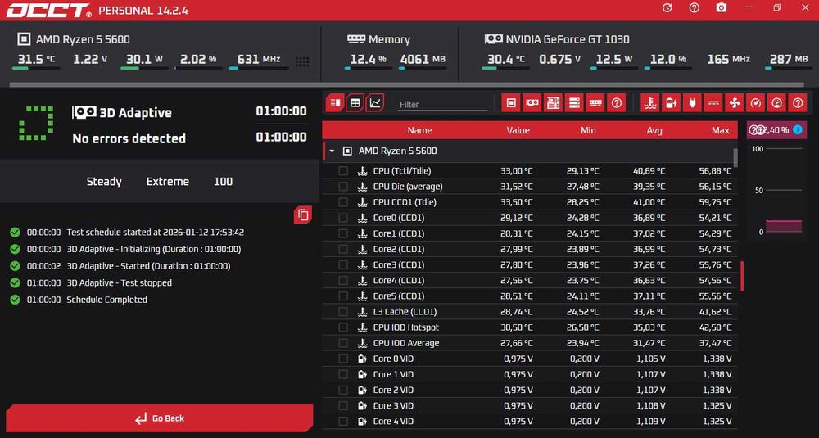This screenshot has height=438, width=819.
Task: Click the Core 1 VID row name
Action: tap(393, 374)
